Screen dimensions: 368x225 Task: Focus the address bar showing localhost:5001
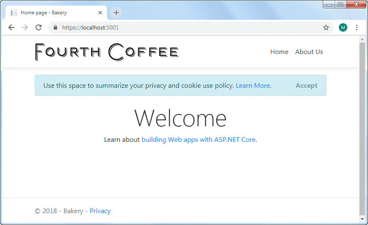tap(191, 27)
